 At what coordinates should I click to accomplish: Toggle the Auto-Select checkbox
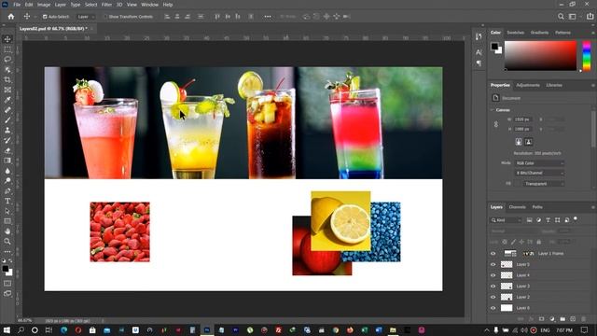(45, 17)
